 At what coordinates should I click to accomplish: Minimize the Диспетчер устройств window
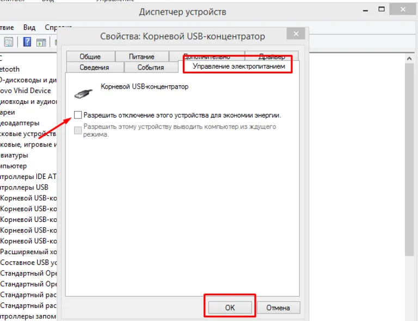click(366, 11)
